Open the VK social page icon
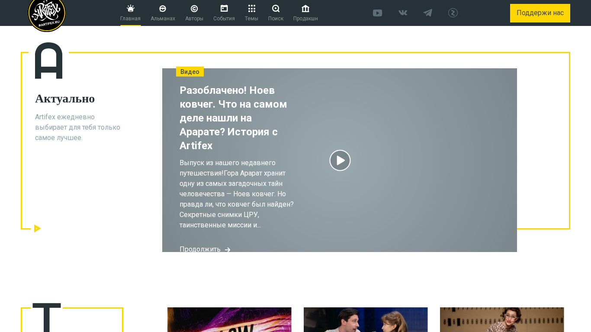591x332 pixels. click(403, 13)
